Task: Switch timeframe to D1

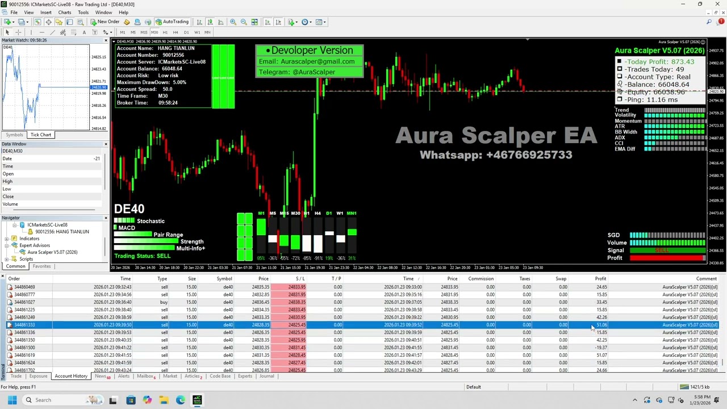Action: tap(186, 32)
